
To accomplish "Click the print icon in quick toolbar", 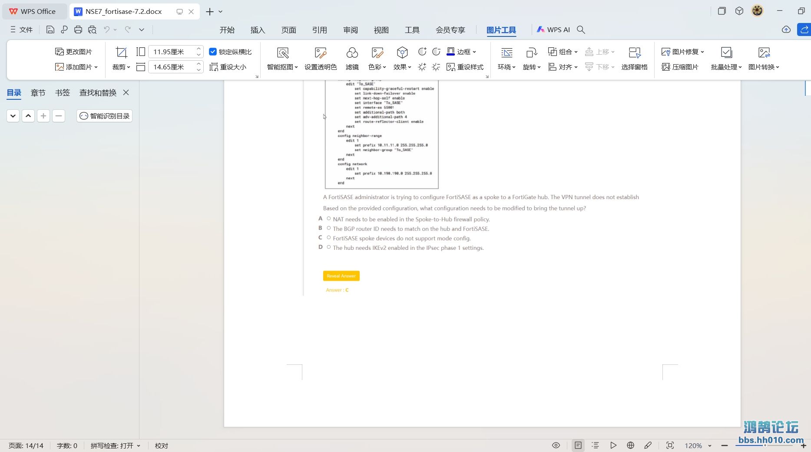I will (x=78, y=29).
